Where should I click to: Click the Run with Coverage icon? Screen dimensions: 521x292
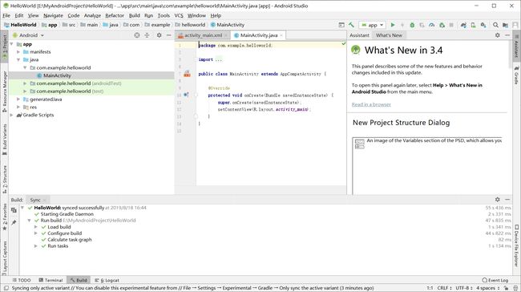click(422, 25)
